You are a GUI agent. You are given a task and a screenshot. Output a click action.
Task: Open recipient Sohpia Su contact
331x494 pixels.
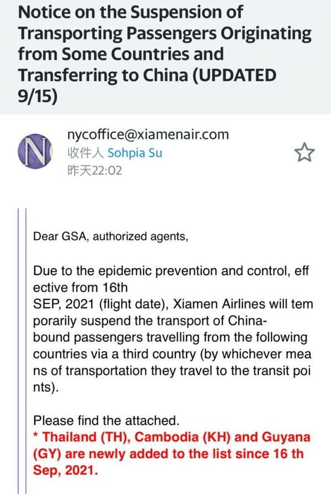[135, 153]
